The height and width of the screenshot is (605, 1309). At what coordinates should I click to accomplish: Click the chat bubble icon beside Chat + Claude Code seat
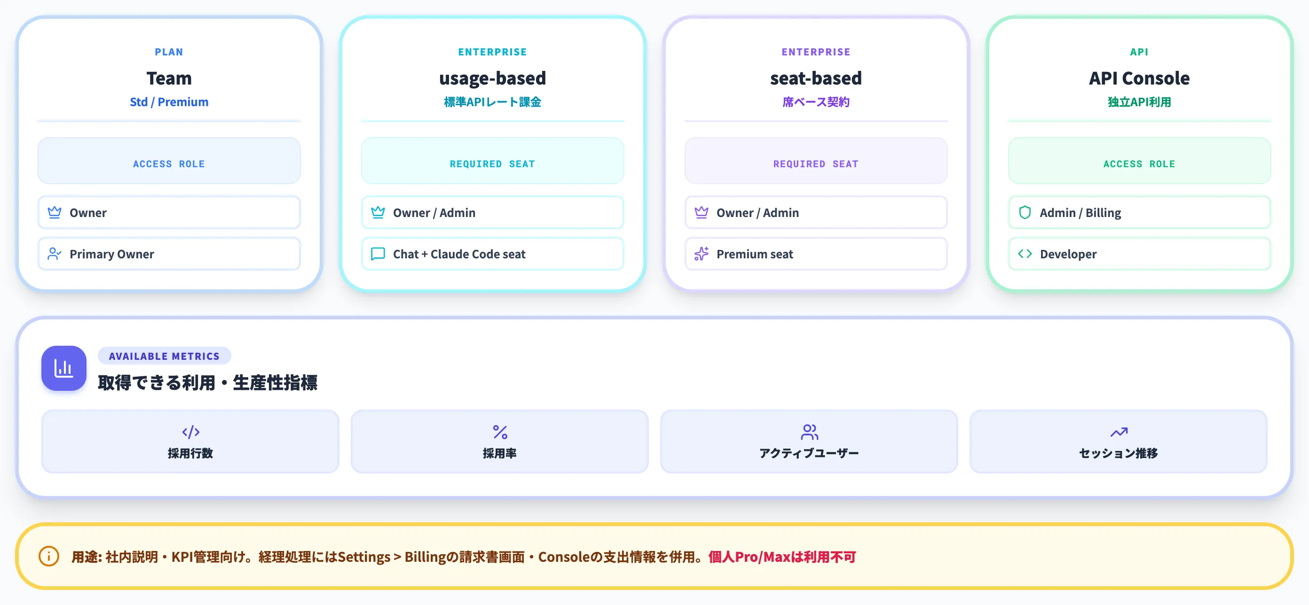[378, 253]
